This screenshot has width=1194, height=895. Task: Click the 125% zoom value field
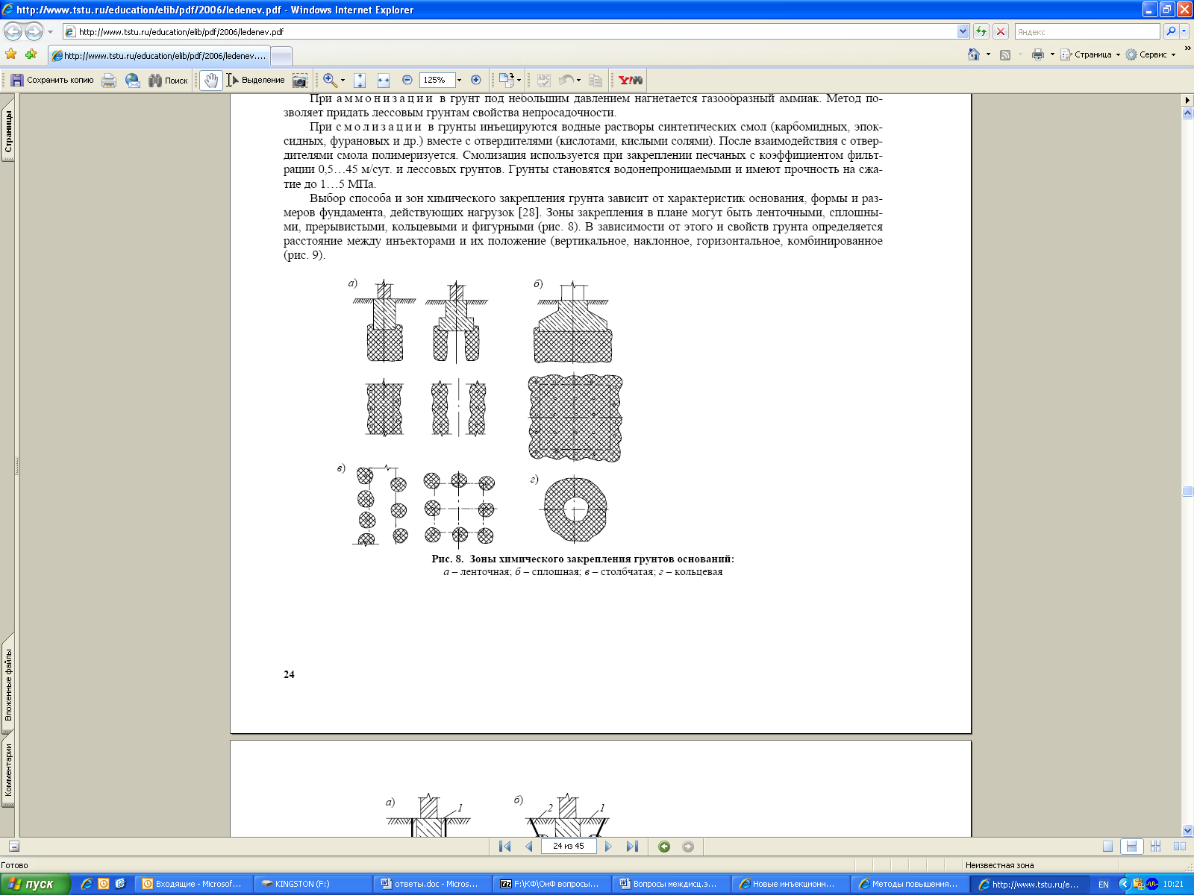pyautogui.click(x=437, y=80)
